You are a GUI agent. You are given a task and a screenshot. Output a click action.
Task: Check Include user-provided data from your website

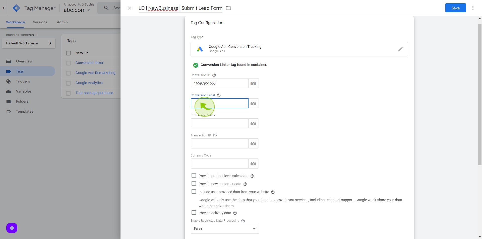194,191
